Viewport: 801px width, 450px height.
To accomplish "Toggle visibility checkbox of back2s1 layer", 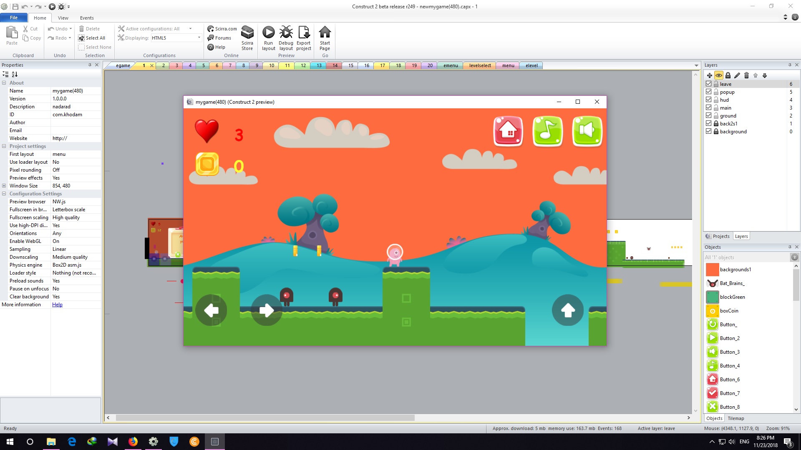I will pos(708,123).
